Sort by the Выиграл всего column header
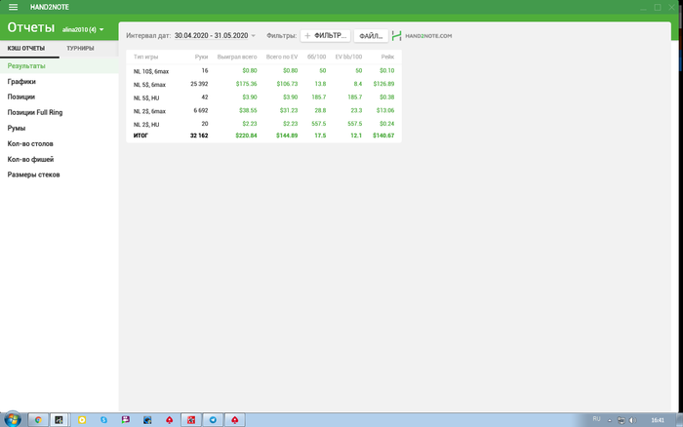683x427 pixels. pyautogui.click(x=237, y=57)
